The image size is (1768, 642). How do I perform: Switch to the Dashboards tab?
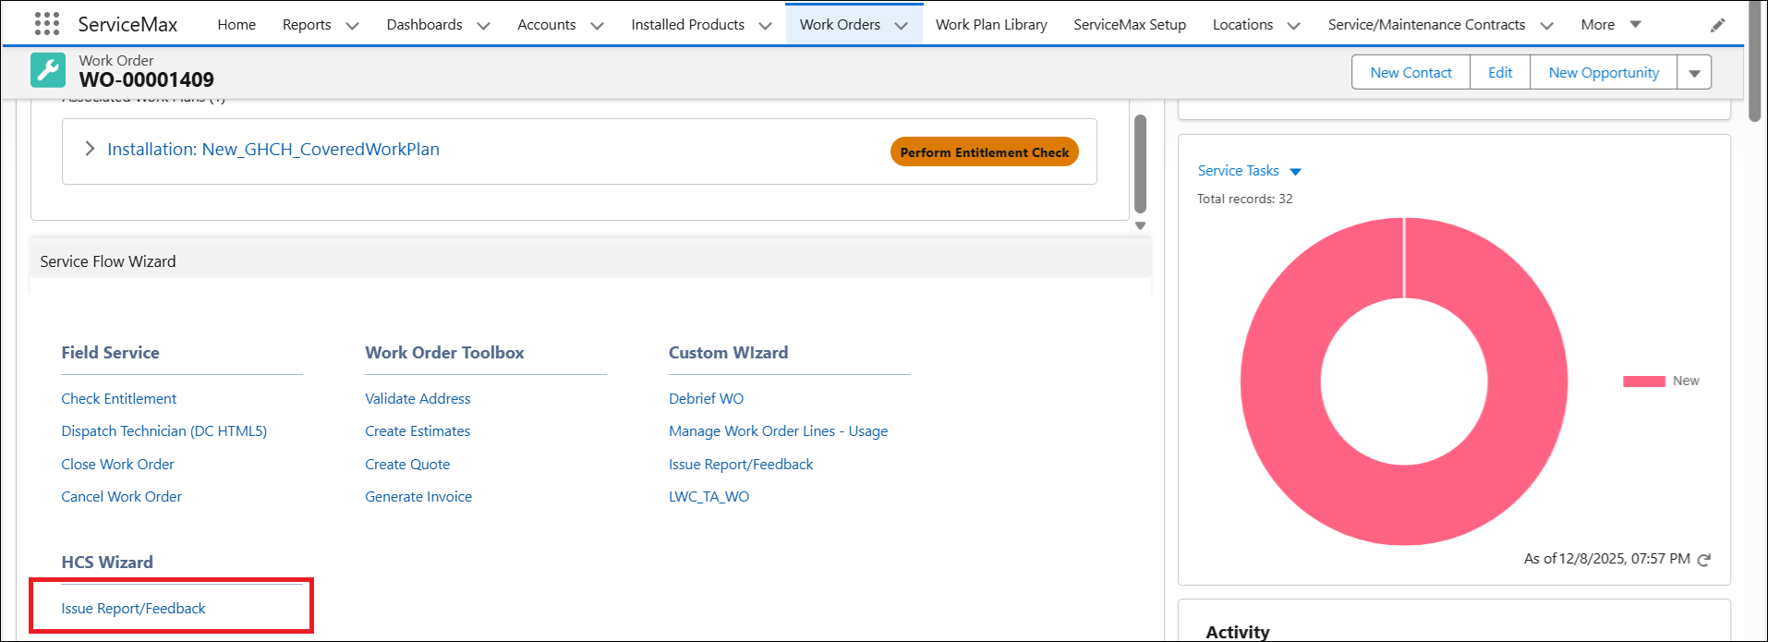tap(424, 25)
